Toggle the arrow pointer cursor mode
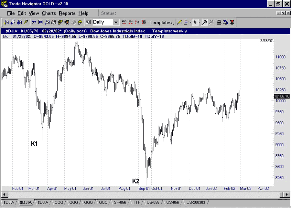Viewport: 291px width, 208px height. point(195,22)
